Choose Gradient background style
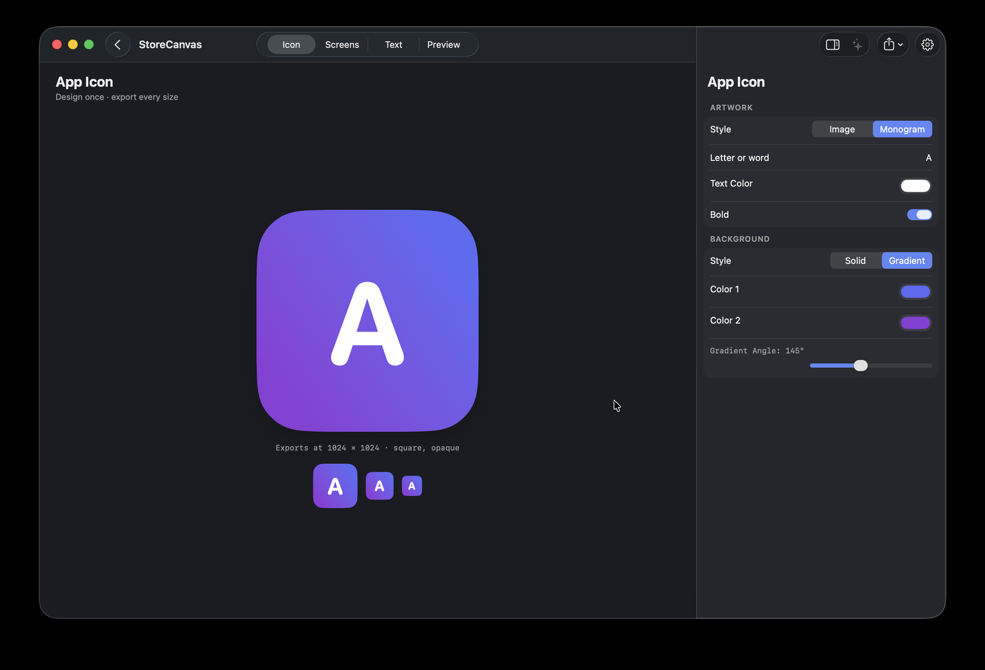 tap(906, 261)
